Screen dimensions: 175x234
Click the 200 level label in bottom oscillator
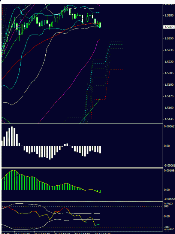tap(166, 206)
